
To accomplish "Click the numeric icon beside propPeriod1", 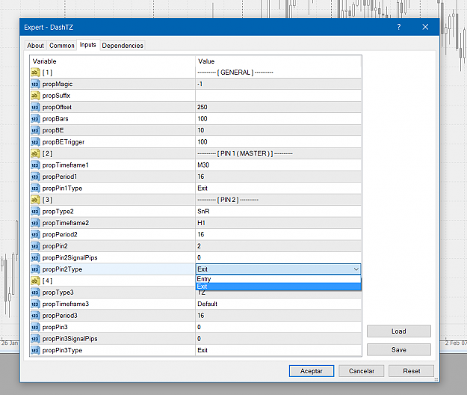I will [35, 177].
